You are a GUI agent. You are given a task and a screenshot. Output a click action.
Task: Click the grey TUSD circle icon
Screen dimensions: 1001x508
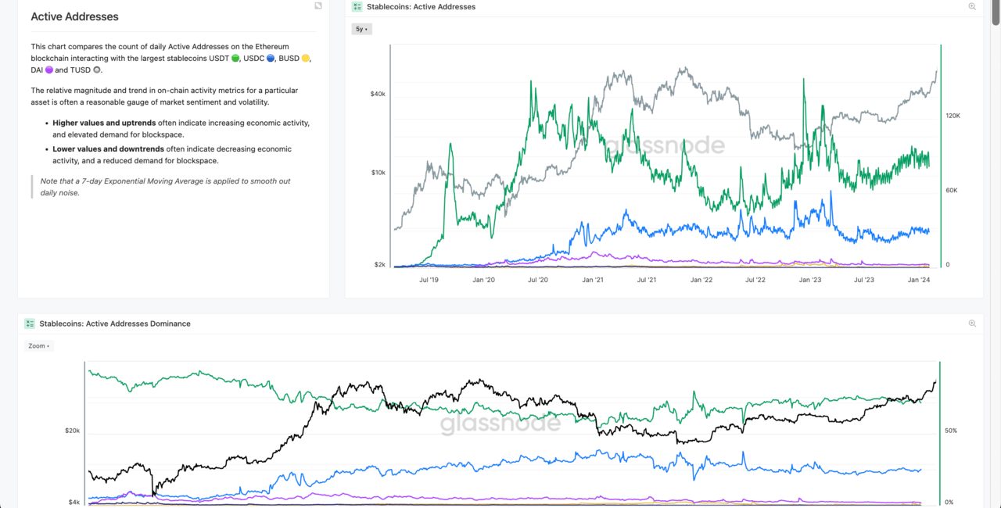pos(97,70)
